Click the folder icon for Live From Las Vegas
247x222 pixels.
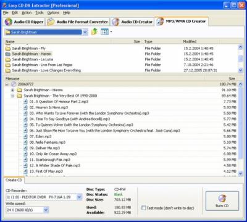tap(8, 65)
